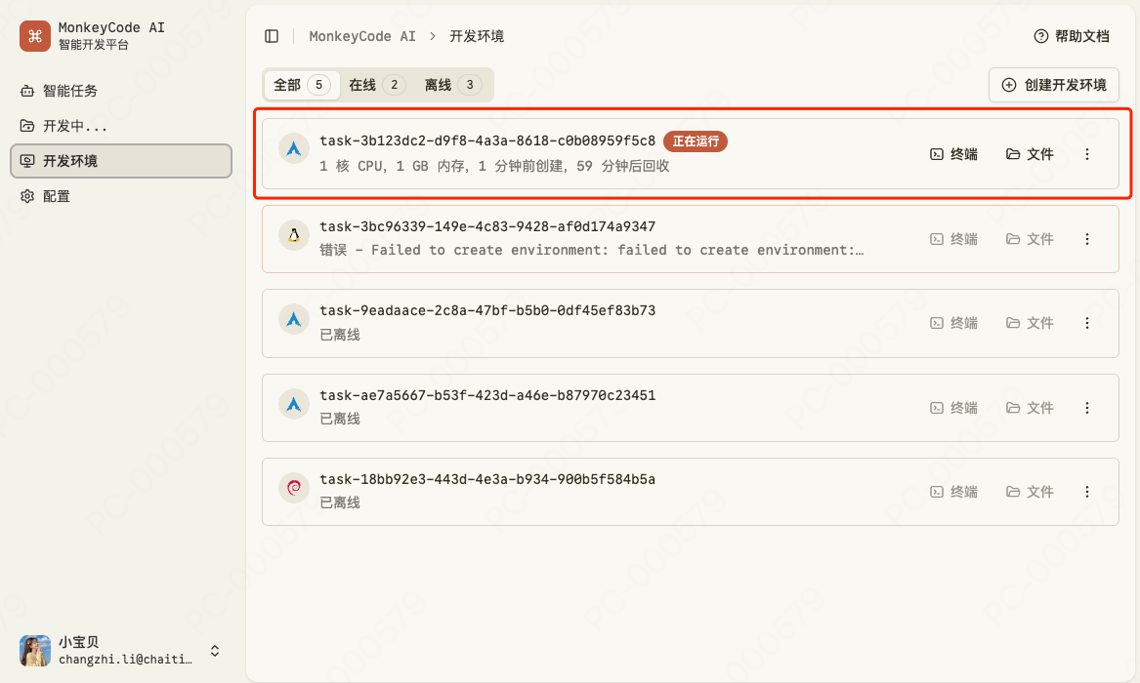Open 终端 for task-ae7a5667
Viewport: 1140px width, 683px height.
point(953,408)
